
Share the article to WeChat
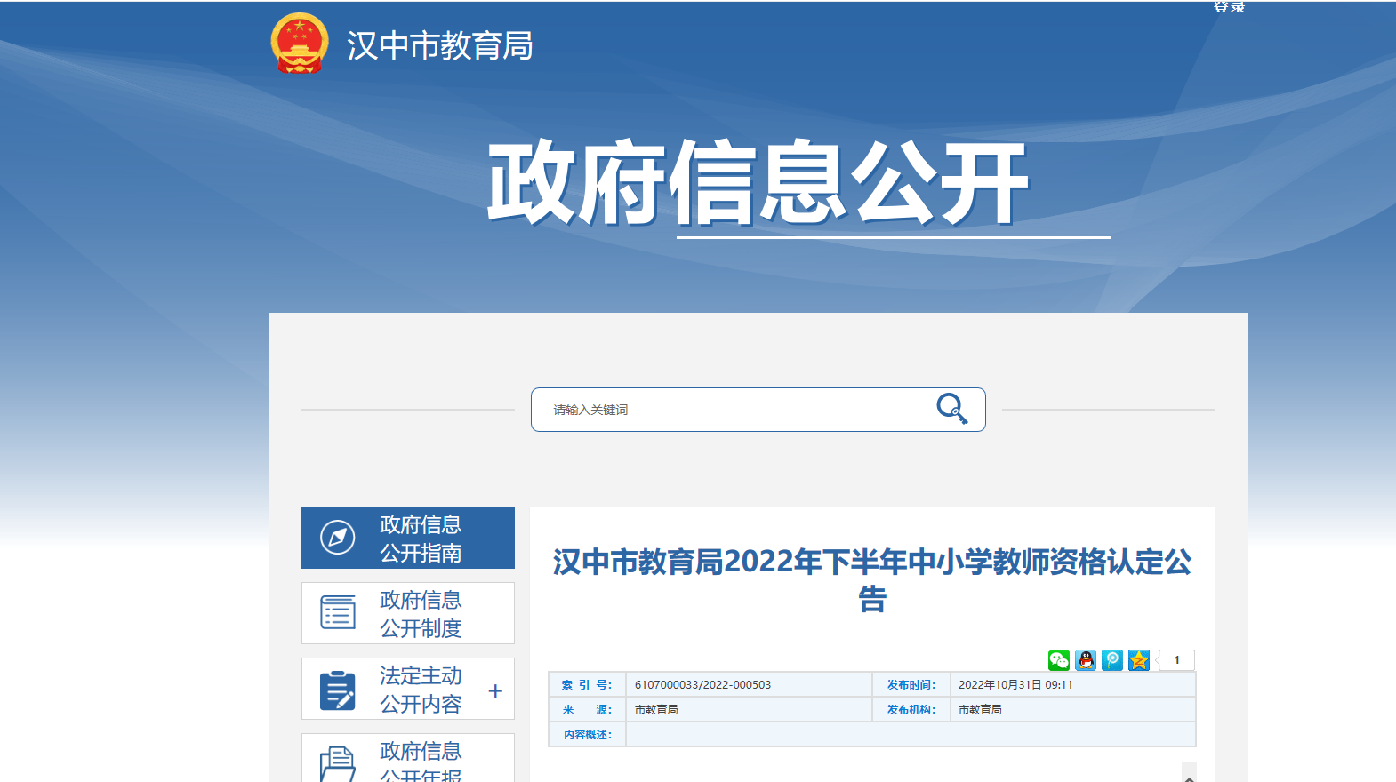click(1058, 660)
